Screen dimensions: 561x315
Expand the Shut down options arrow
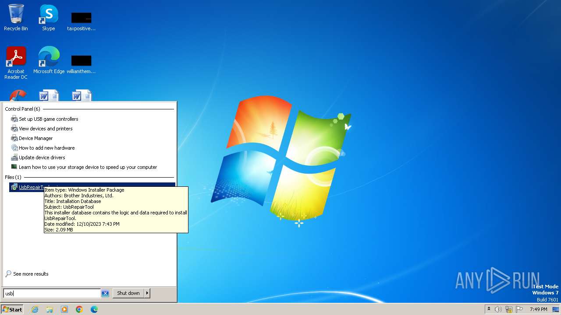147,293
